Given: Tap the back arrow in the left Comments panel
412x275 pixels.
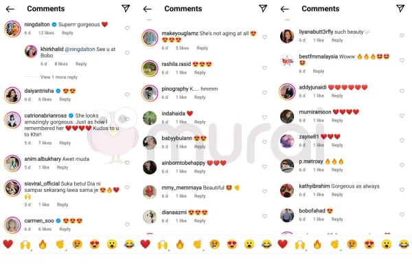Looking at the screenshot, I should pos(10,9).
